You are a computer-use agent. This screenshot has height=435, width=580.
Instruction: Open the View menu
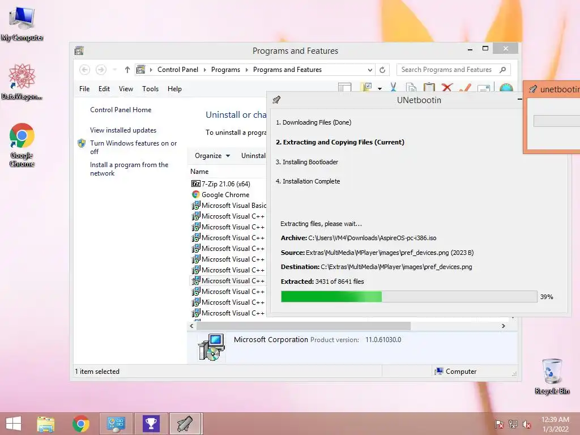(126, 89)
